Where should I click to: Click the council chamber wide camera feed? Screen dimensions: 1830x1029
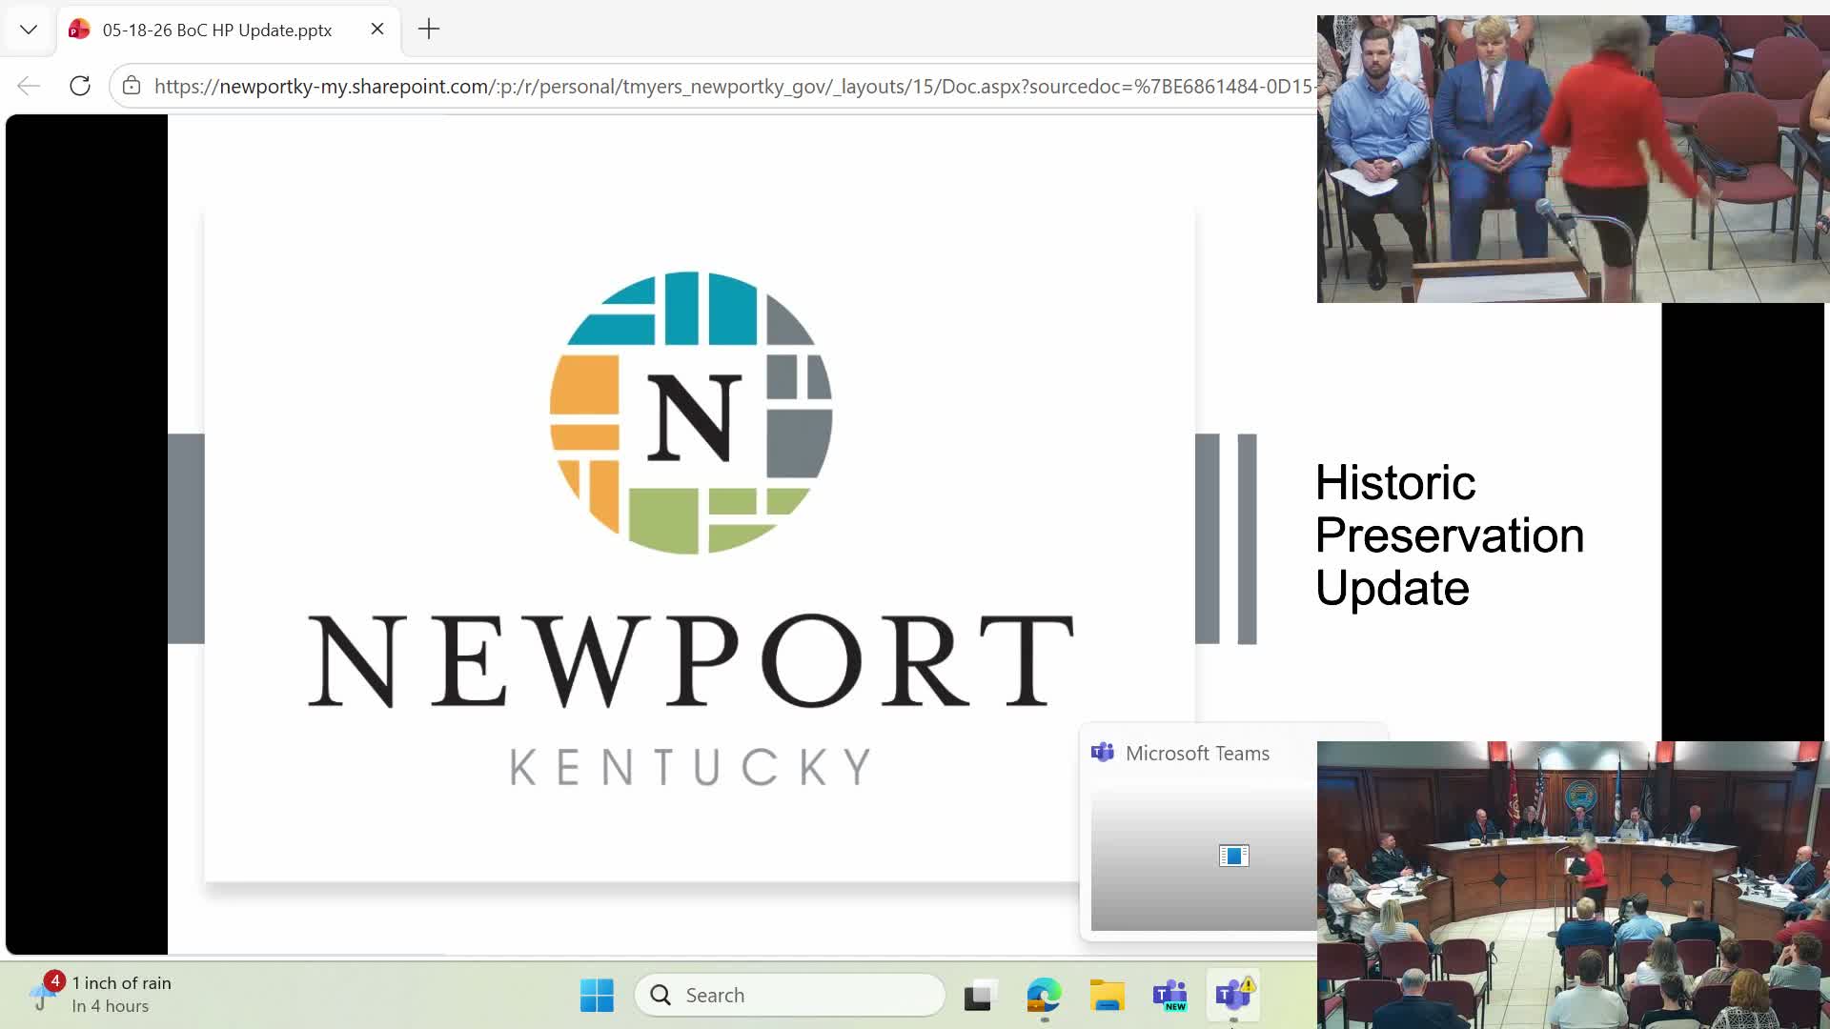pyautogui.click(x=1573, y=885)
